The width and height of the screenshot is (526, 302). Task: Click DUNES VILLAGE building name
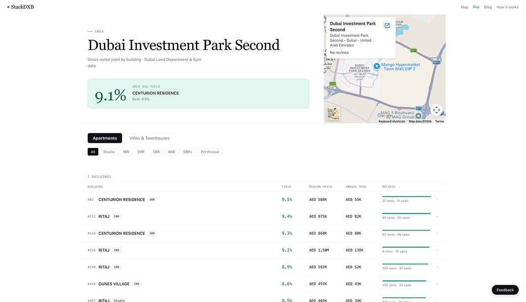click(x=113, y=284)
